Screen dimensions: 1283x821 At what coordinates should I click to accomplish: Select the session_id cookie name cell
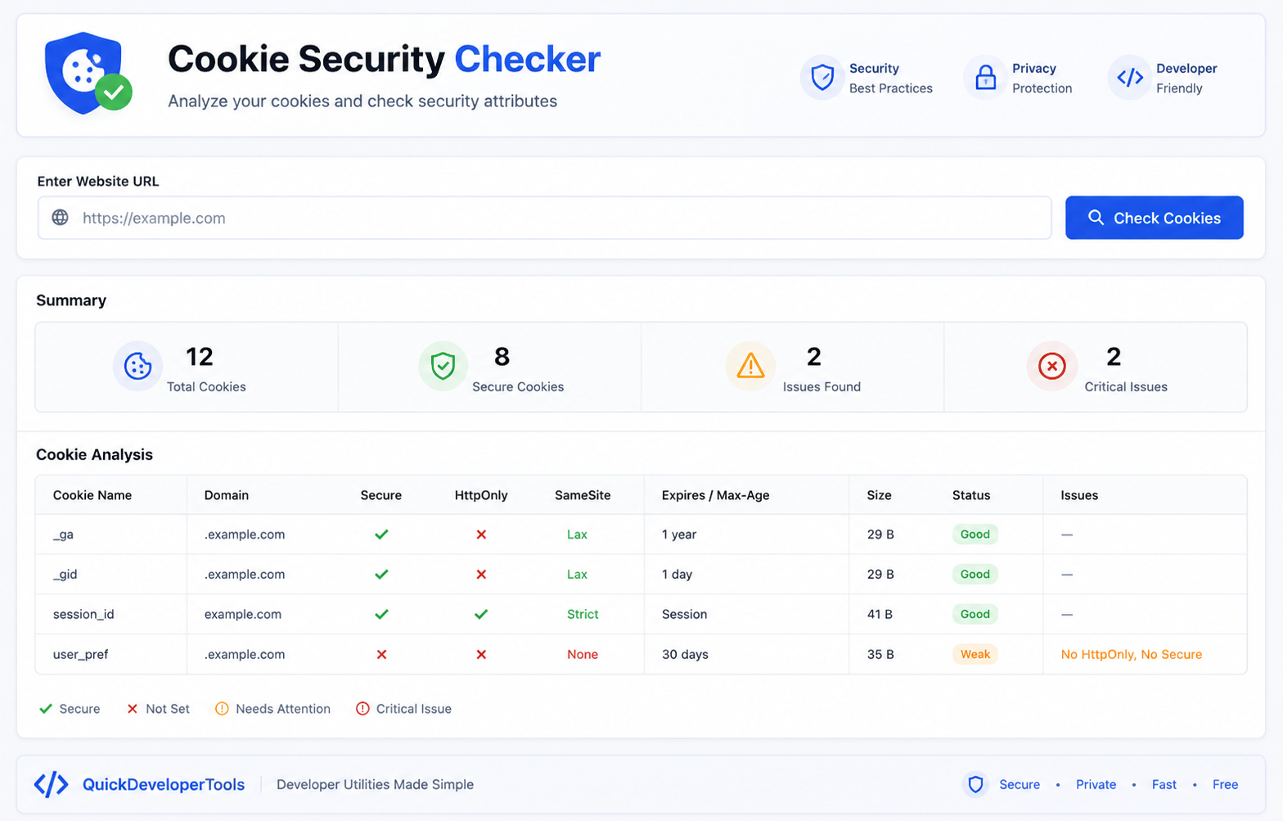[x=83, y=614]
